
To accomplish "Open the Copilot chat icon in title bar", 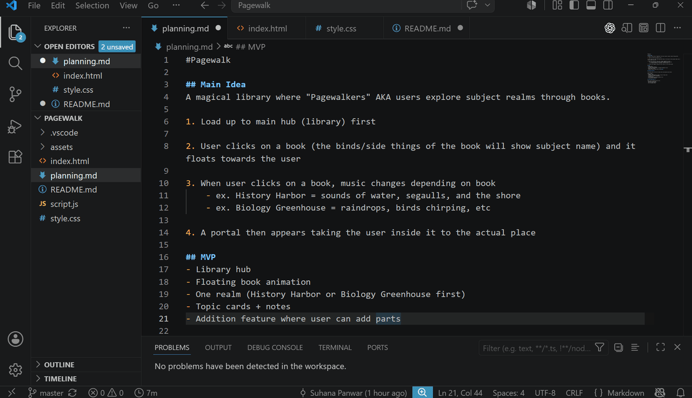I will click(x=472, y=5).
